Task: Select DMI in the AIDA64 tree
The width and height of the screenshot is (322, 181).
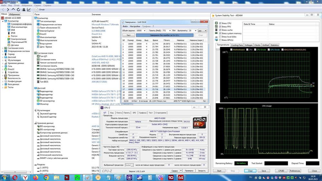Action: tap(13, 30)
